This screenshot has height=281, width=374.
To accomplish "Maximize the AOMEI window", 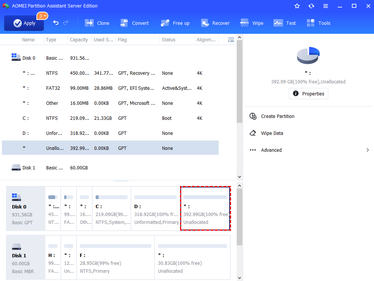I will click(x=354, y=6).
